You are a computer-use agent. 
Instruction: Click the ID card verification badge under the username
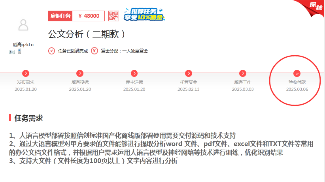12,52
